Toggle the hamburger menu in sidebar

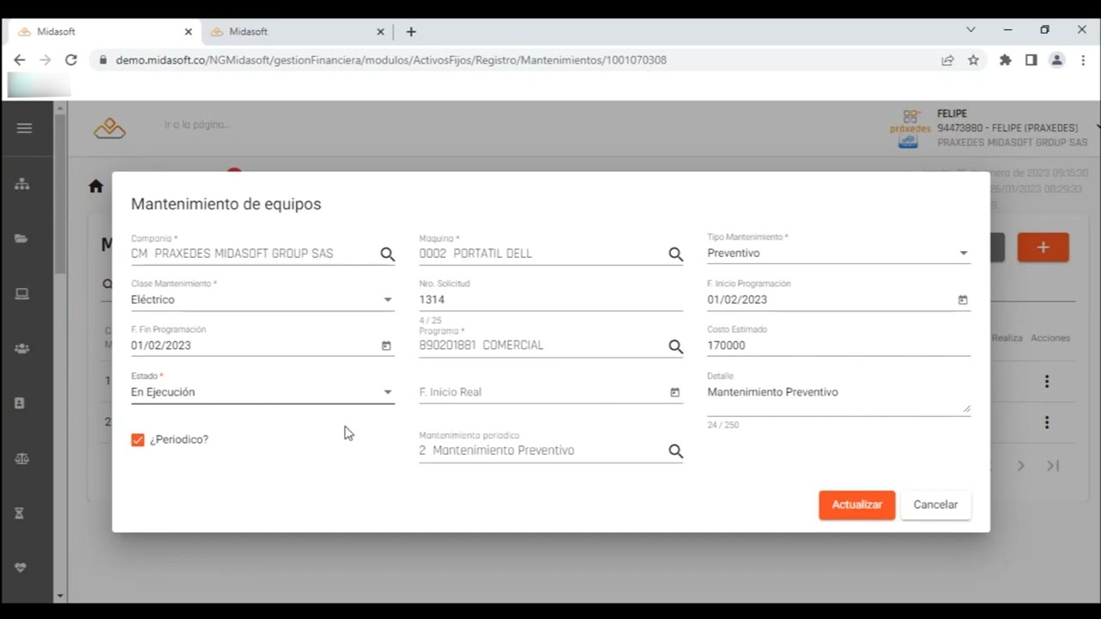pyautogui.click(x=24, y=128)
